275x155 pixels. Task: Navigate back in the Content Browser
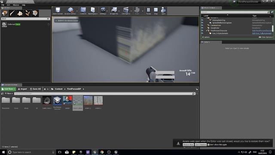click(45, 89)
